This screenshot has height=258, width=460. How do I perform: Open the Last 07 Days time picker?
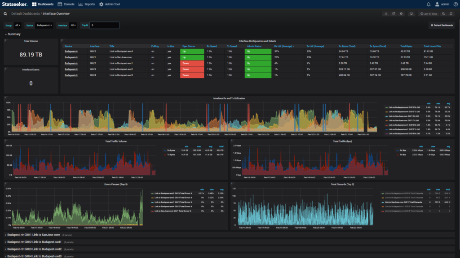coord(429,14)
